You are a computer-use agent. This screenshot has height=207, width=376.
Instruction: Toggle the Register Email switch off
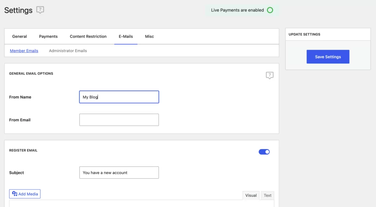(264, 152)
